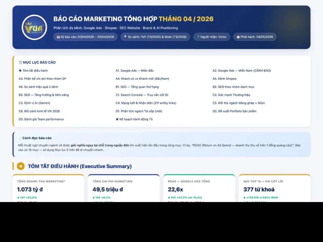Open C1. Search Console — Truy vấn cốt lõi

click(142, 95)
